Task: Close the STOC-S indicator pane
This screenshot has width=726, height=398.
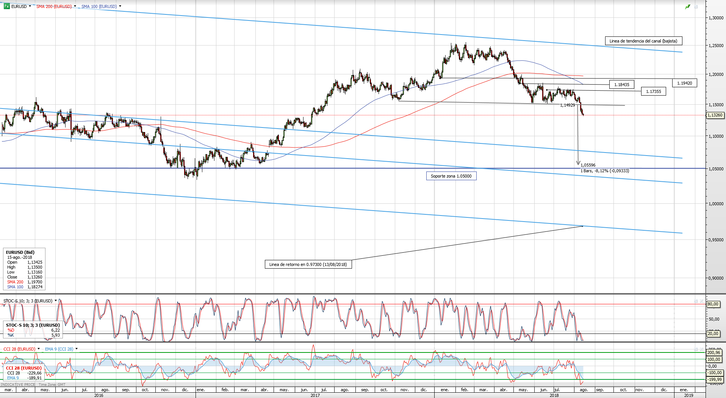Action: click(701, 301)
